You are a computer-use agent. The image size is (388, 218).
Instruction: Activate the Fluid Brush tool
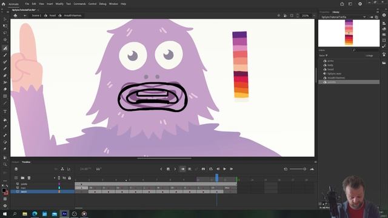click(5, 48)
